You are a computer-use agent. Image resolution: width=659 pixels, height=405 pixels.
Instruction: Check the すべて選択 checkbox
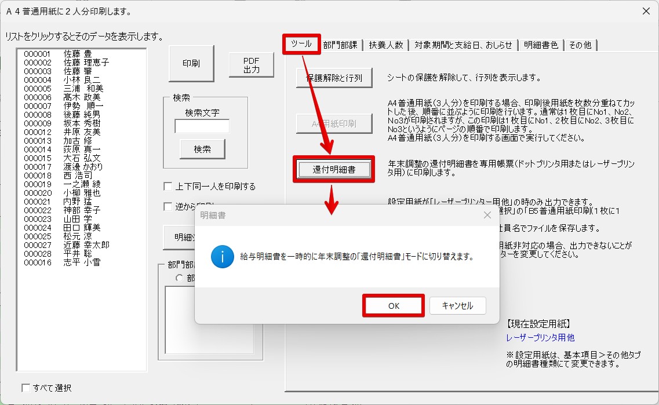coord(26,388)
